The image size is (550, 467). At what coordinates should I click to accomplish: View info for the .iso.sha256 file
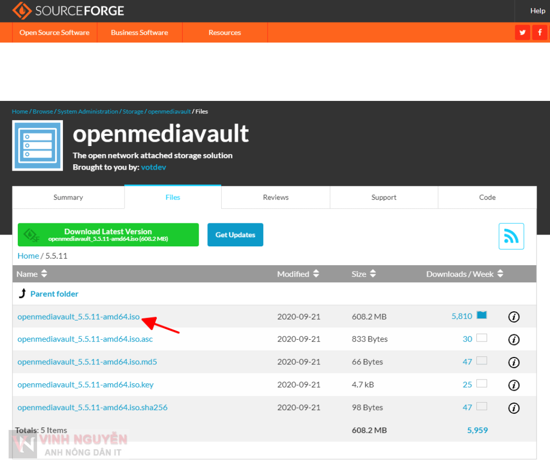tap(513, 408)
